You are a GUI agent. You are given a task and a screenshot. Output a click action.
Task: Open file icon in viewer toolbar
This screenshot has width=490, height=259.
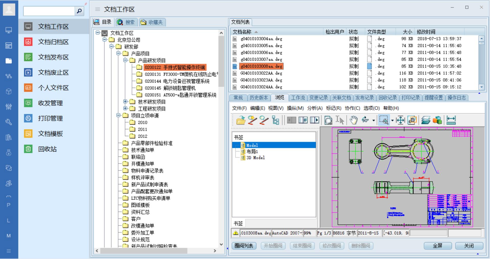point(241,120)
